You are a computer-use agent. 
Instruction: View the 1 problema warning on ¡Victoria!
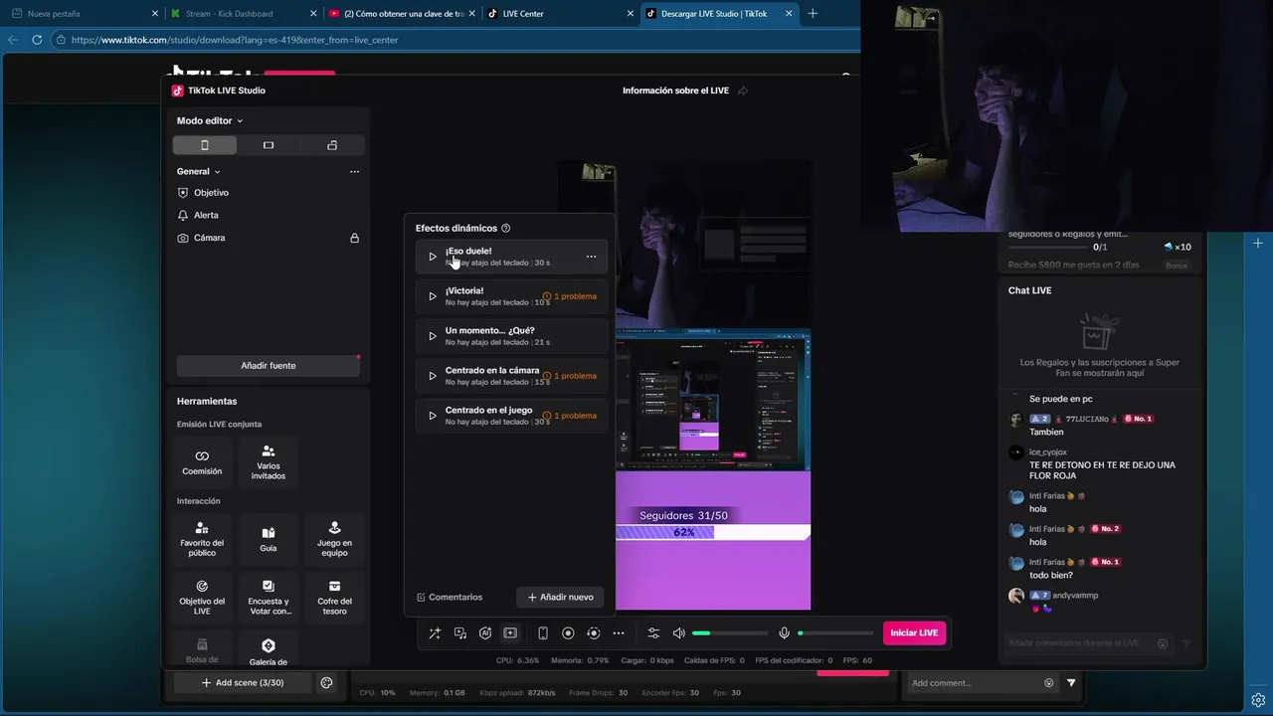tap(570, 296)
